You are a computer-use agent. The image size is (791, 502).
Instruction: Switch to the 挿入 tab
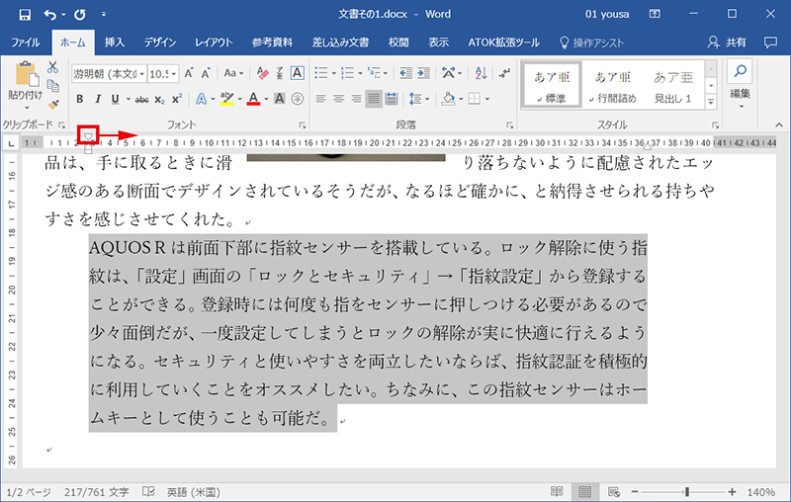pyautogui.click(x=114, y=42)
